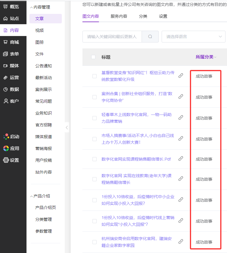227x253 pixels.
Task: Open 媒体 camera icon in sidebar
Action: pos(6,66)
